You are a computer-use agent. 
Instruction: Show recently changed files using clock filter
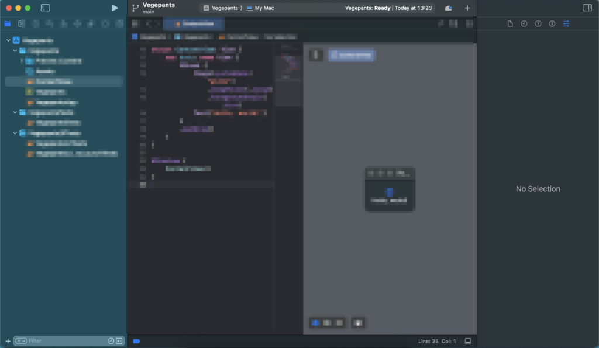tap(111, 341)
